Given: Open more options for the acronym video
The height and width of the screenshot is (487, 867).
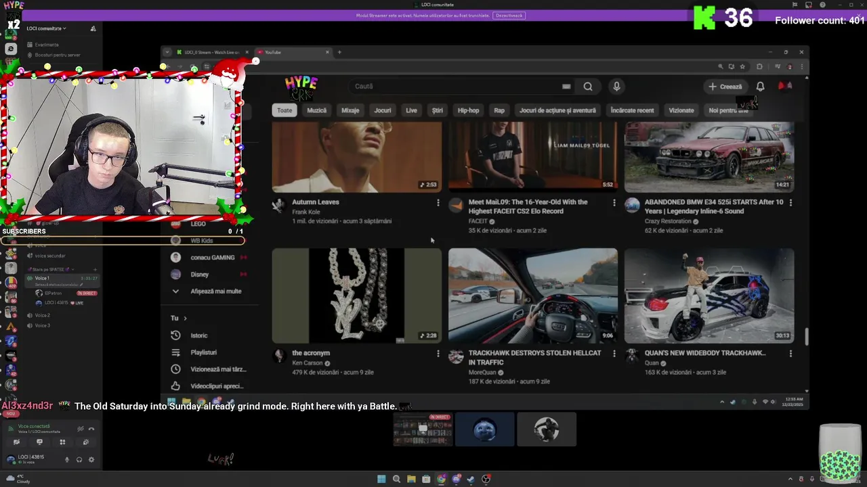Looking at the screenshot, I should pos(438,353).
